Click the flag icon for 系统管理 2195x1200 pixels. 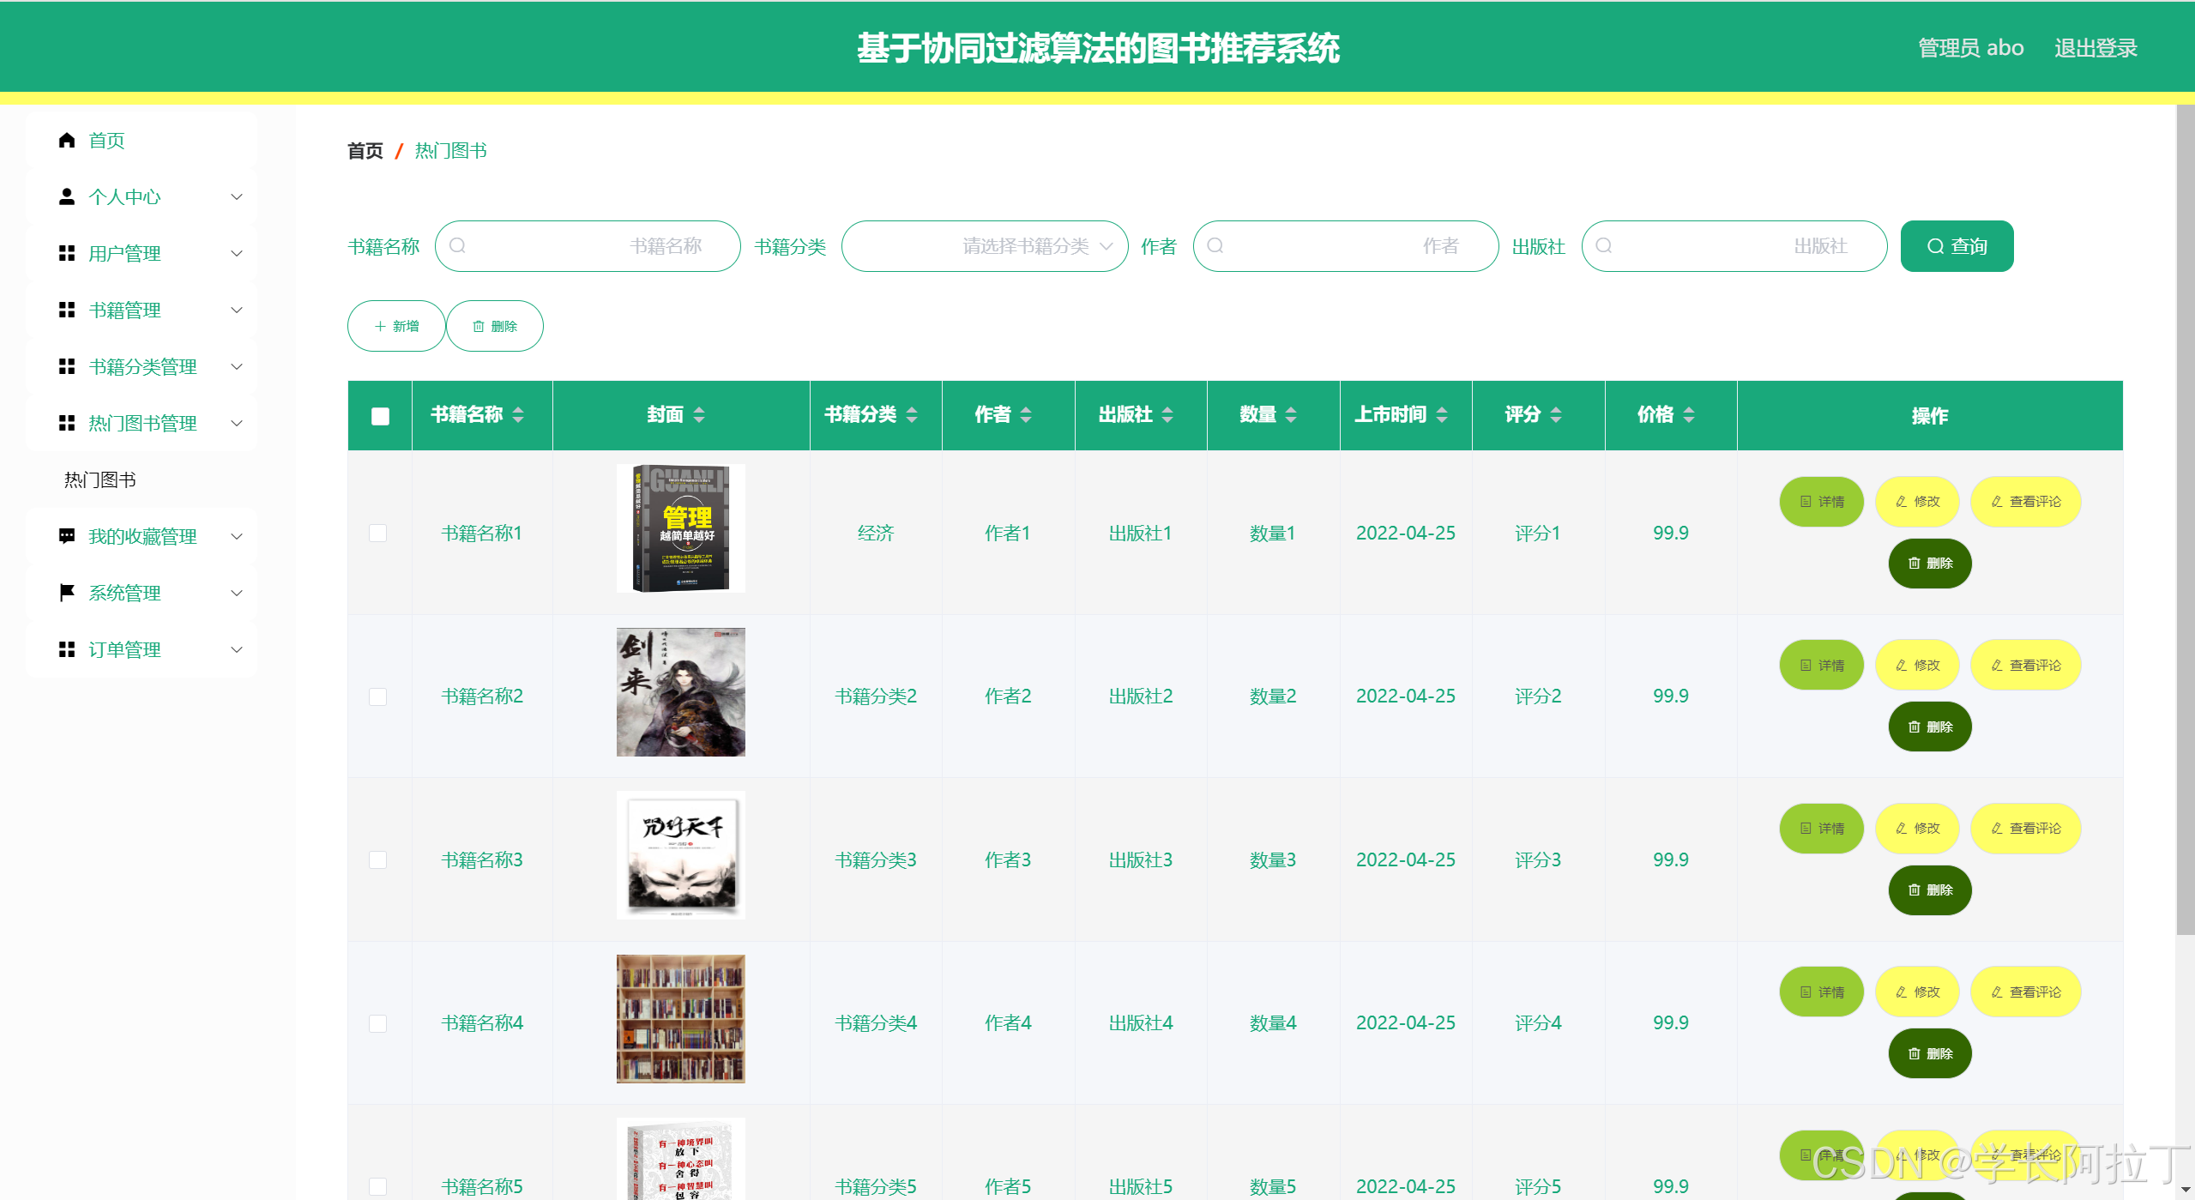[67, 593]
